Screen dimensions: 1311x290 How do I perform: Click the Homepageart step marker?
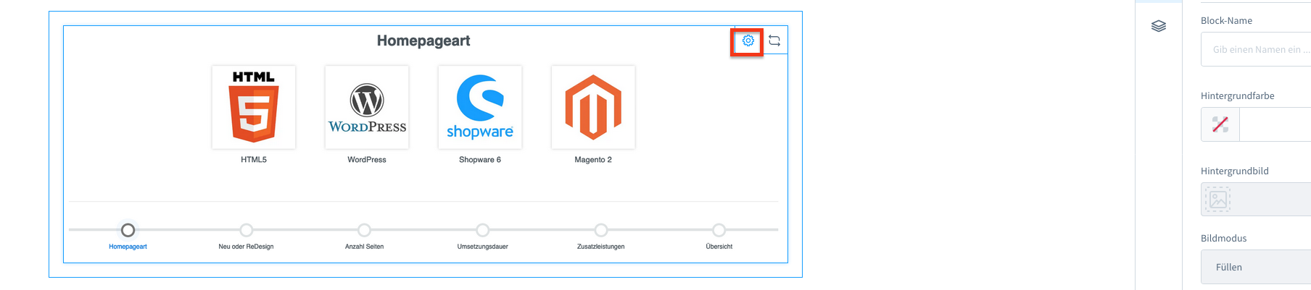(128, 230)
